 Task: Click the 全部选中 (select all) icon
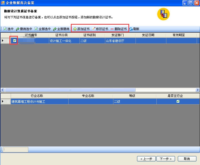pos(36,29)
